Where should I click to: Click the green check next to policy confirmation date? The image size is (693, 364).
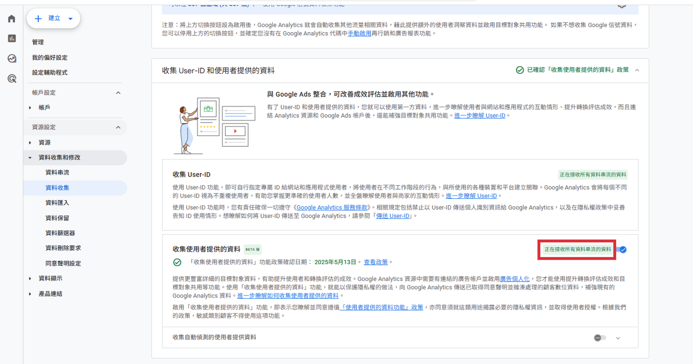coord(177,263)
